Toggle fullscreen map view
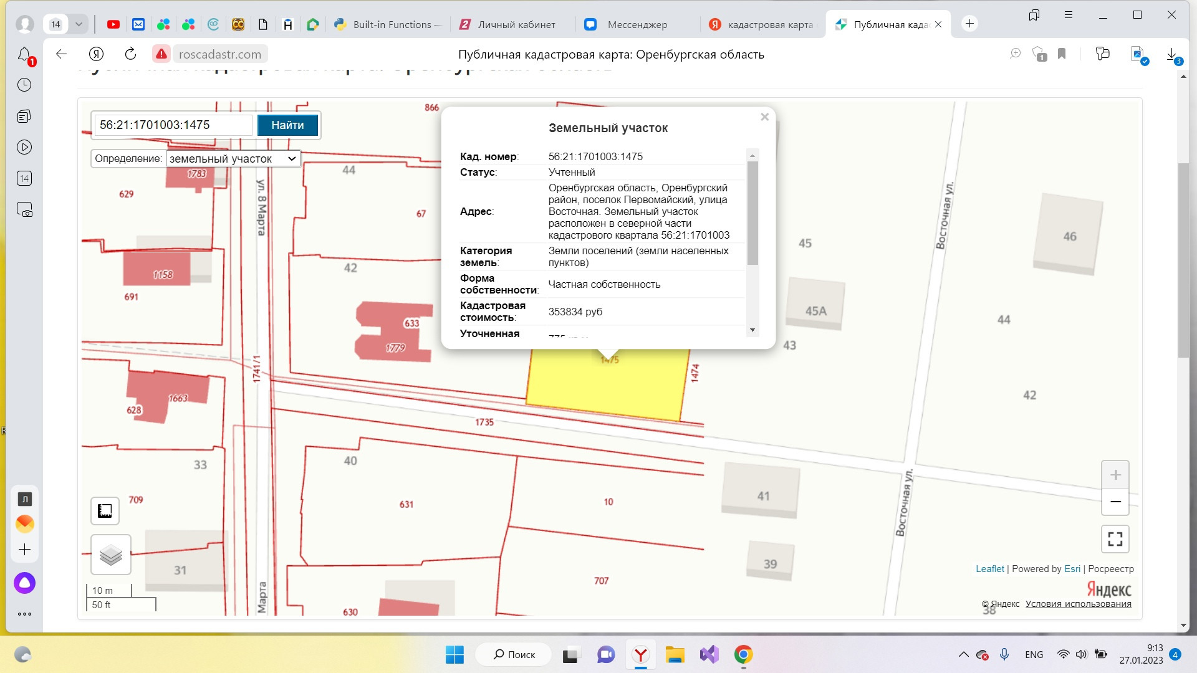The width and height of the screenshot is (1197, 673). point(1115,538)
